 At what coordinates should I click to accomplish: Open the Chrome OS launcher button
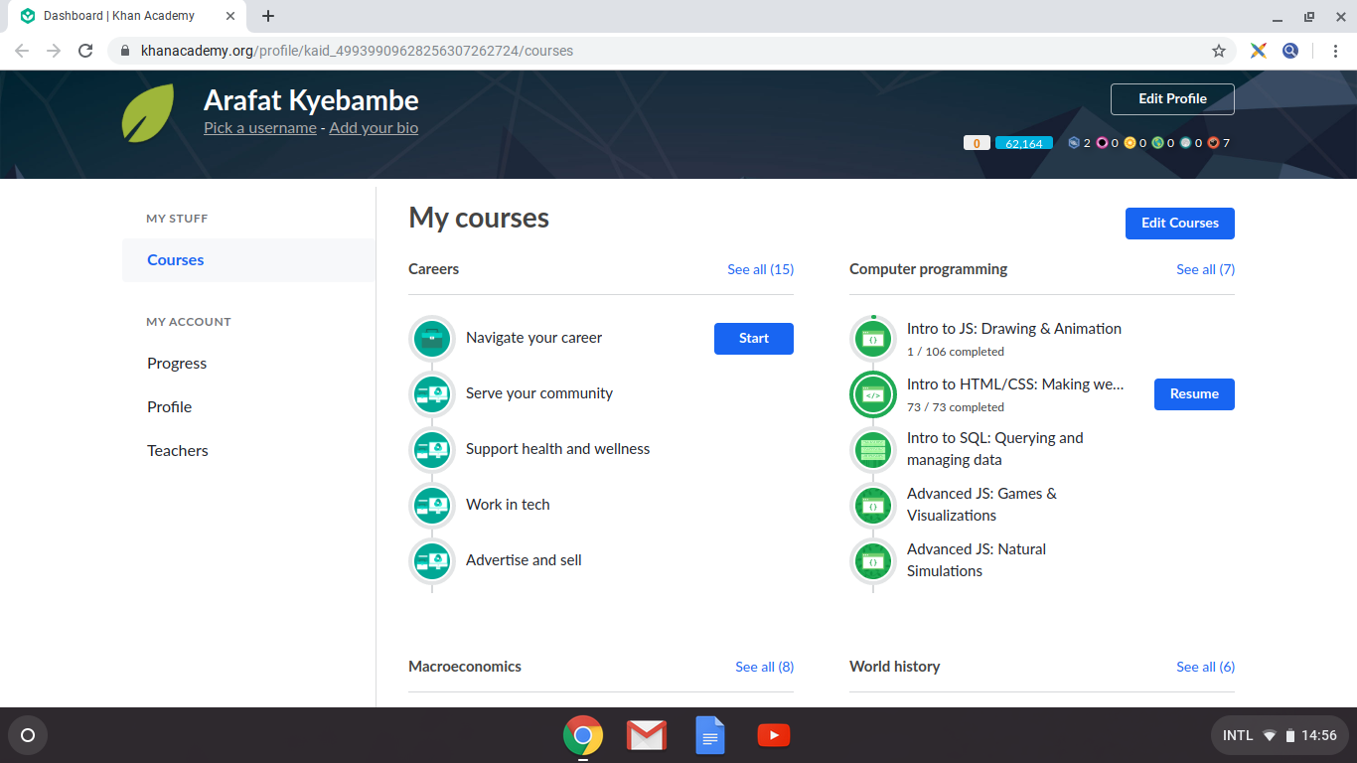28,735
